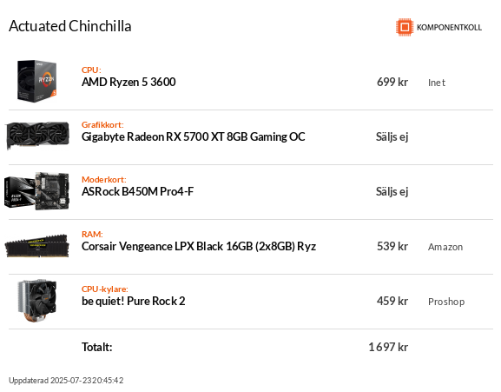The height and width of the screenshot is (392, 501).
Task: Click the 699 kr CPU price
Action: point(392,83)
